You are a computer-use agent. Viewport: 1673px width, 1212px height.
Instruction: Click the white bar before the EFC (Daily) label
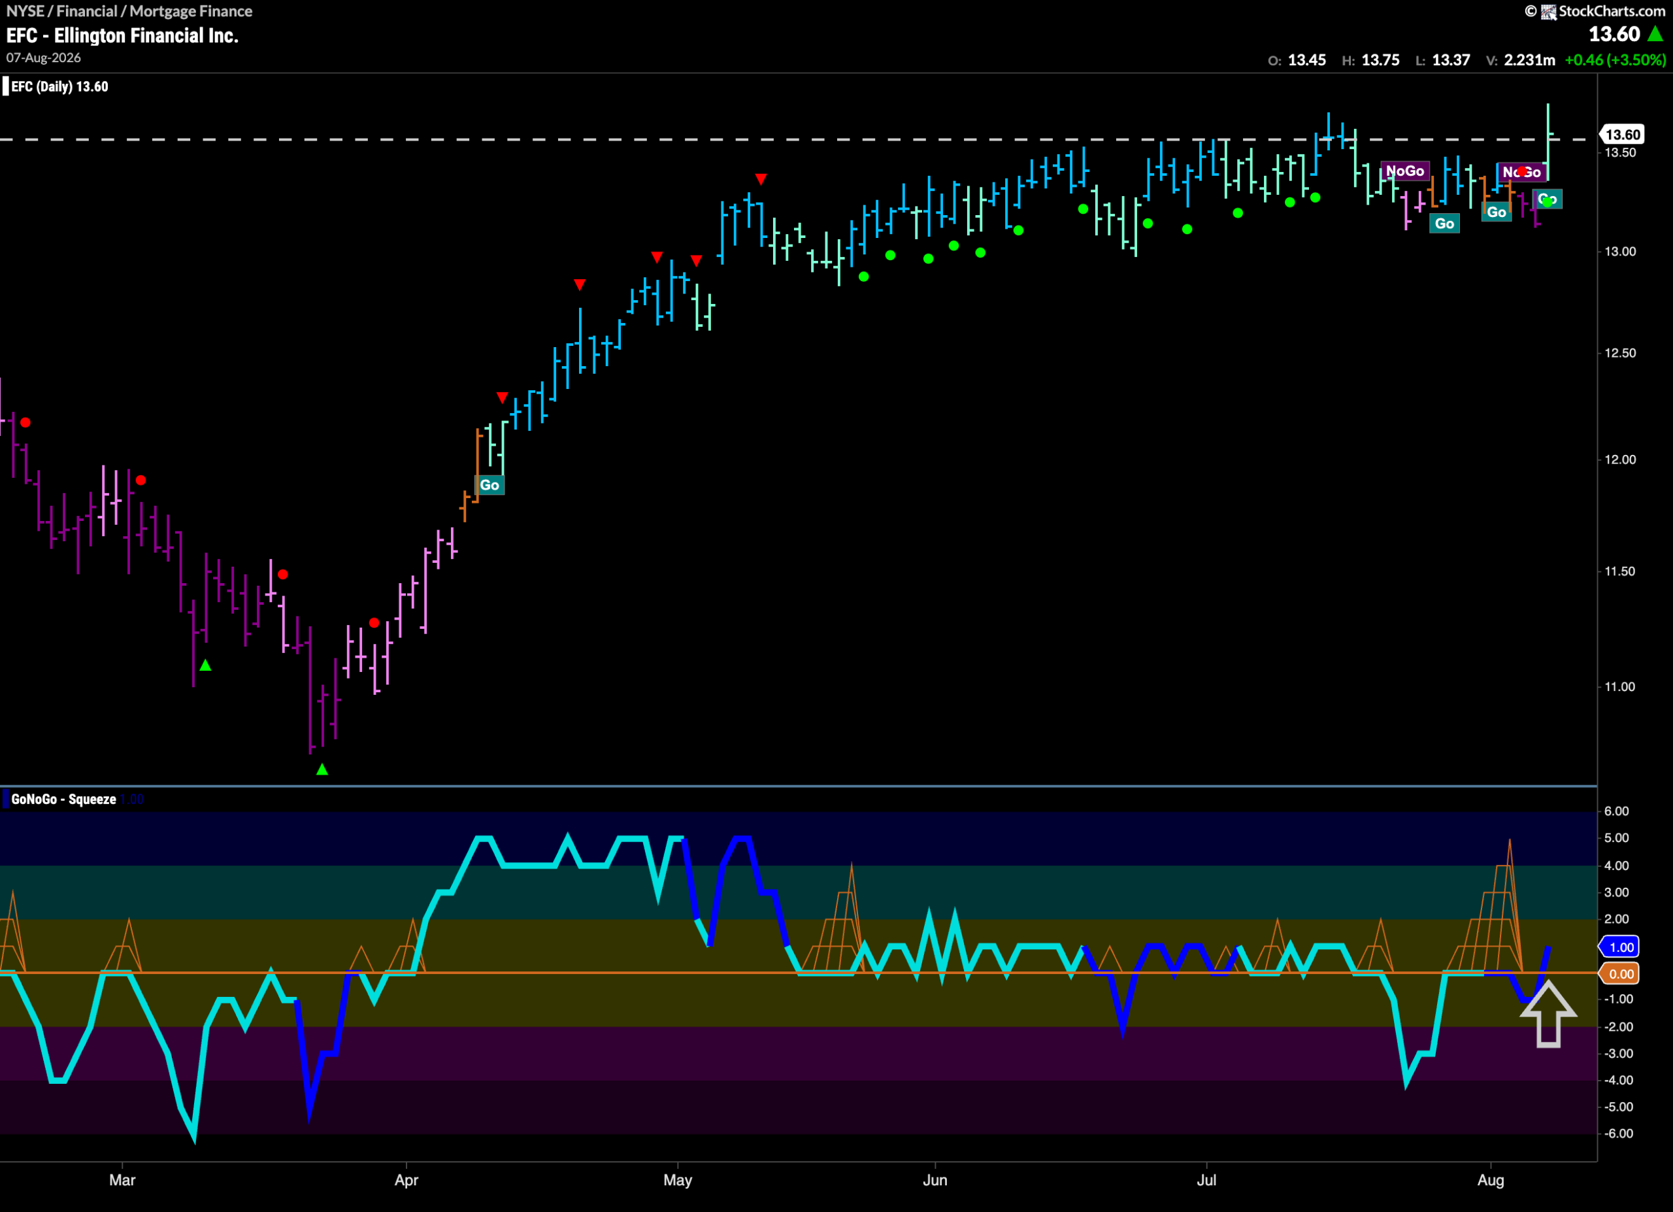[6, 86]
